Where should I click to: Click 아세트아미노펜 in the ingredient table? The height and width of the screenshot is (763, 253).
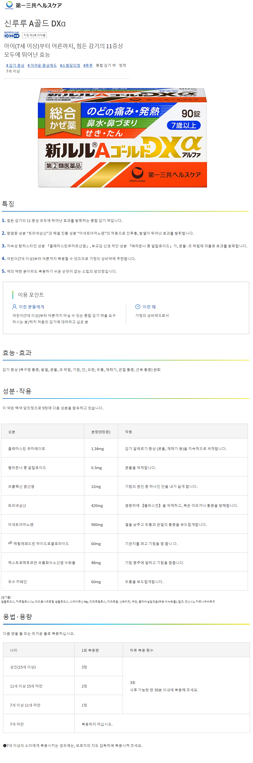pyautogui.click(x=21, y=524)
